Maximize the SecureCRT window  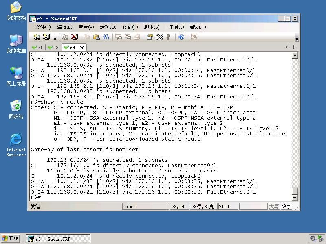click(x=288, y=19)
